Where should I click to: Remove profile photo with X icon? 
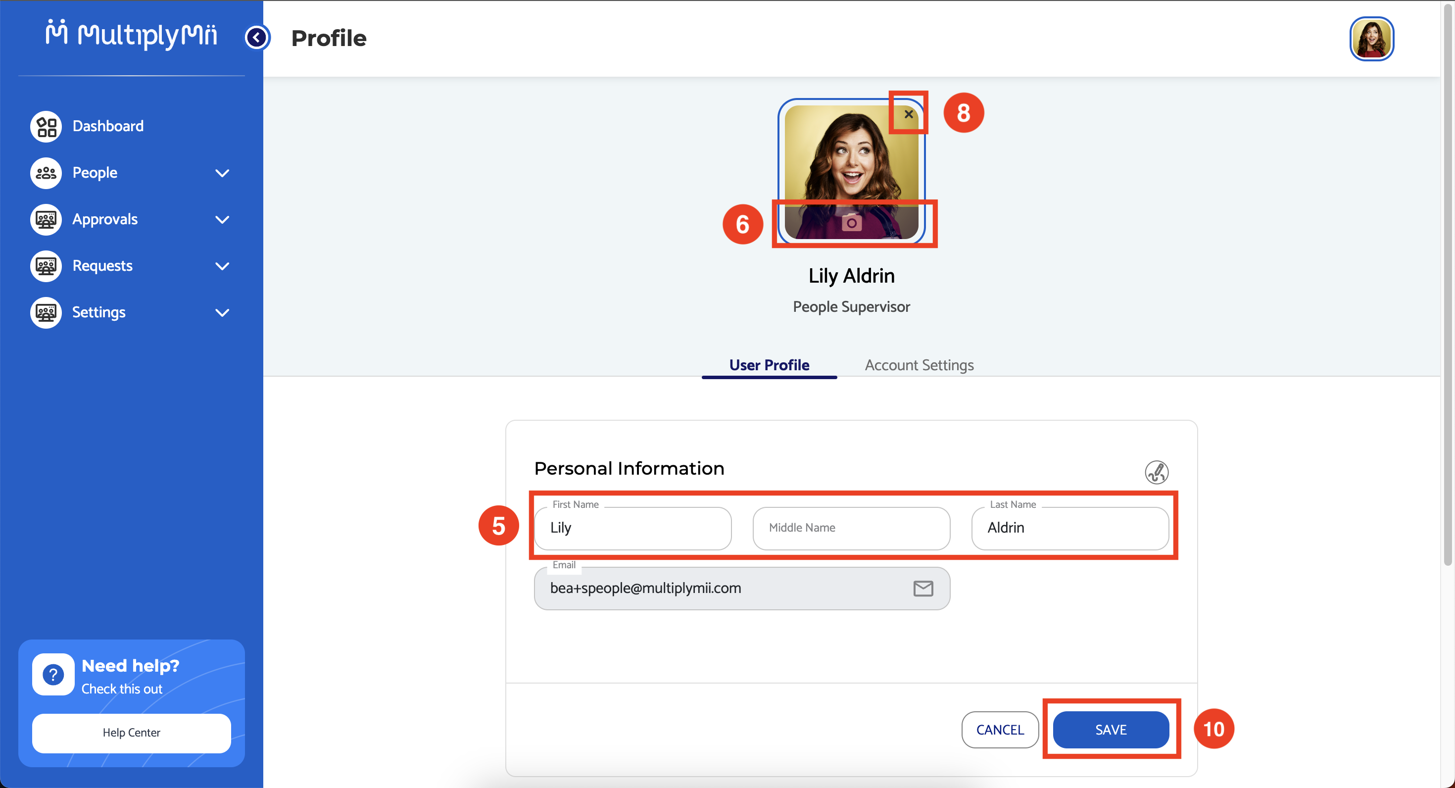click(x=908, y=114)
